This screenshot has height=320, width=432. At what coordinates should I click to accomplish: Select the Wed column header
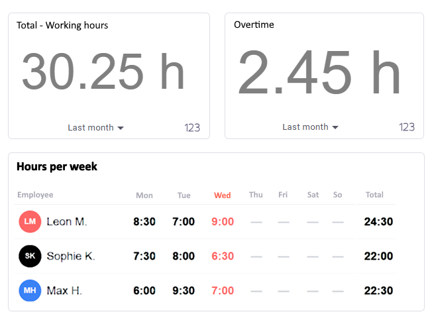pyautogui.click(x=223, y=195)
